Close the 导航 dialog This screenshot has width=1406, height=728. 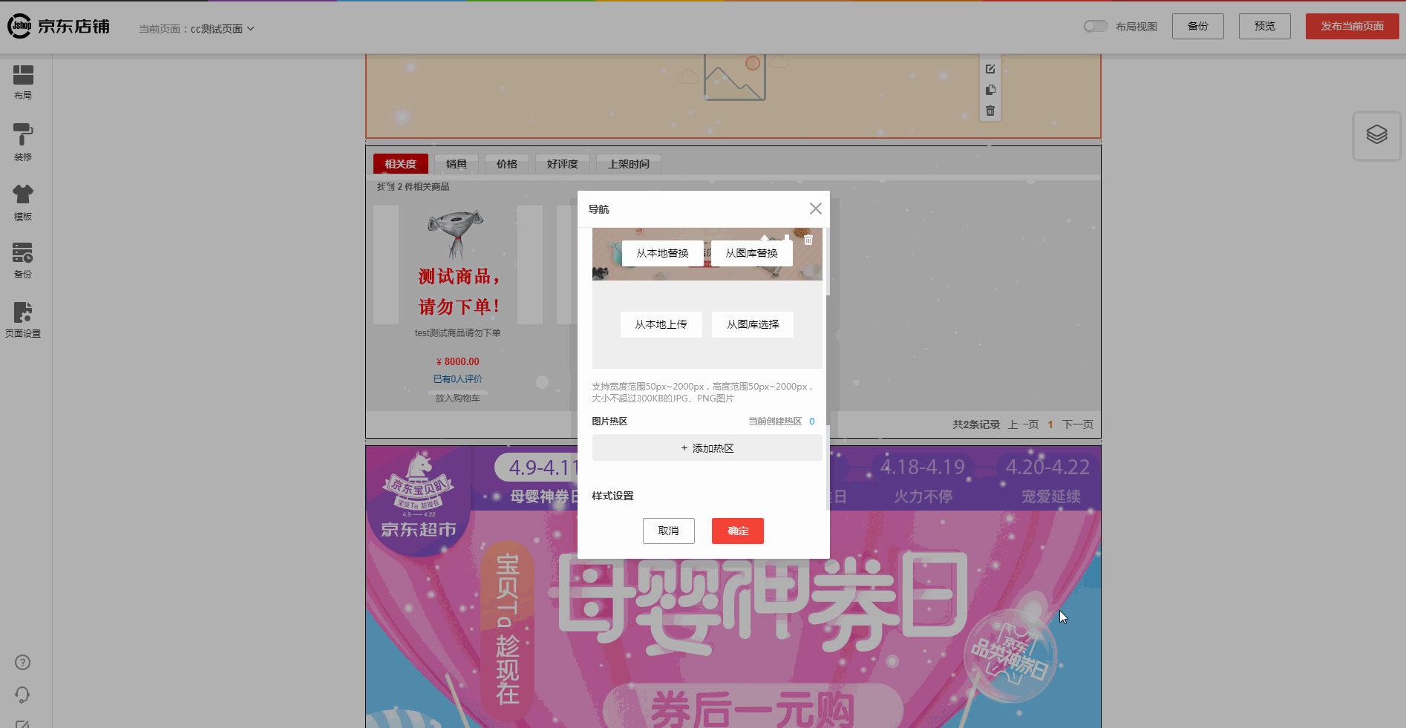816,209
